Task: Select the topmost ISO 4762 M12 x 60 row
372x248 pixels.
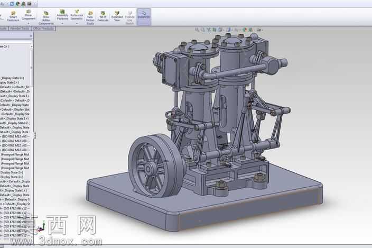Action: click(15, 136)
